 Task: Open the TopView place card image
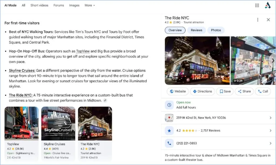click(22, 124)
